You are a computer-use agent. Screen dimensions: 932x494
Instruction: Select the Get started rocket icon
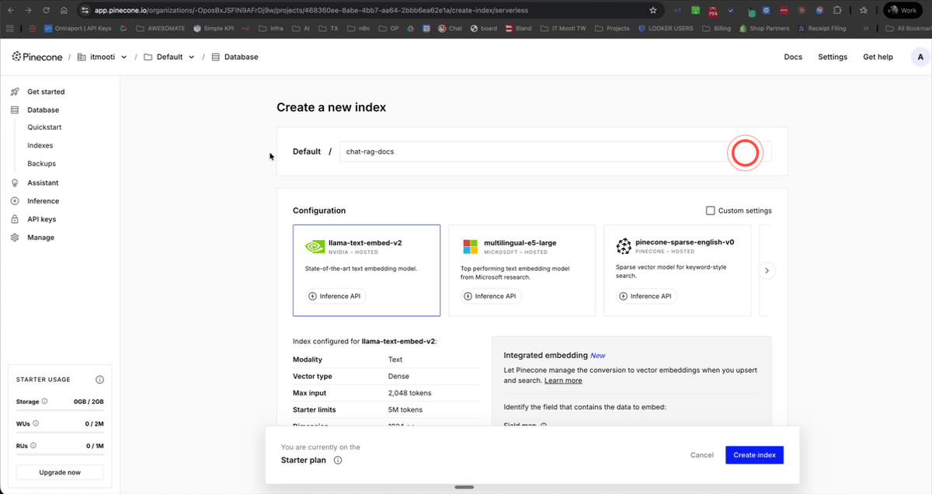14,91
